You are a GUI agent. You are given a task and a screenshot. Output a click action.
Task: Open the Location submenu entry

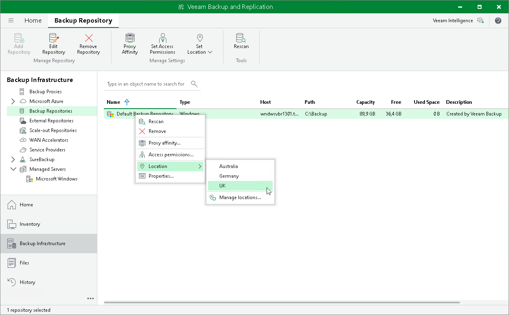click(170, 166)
